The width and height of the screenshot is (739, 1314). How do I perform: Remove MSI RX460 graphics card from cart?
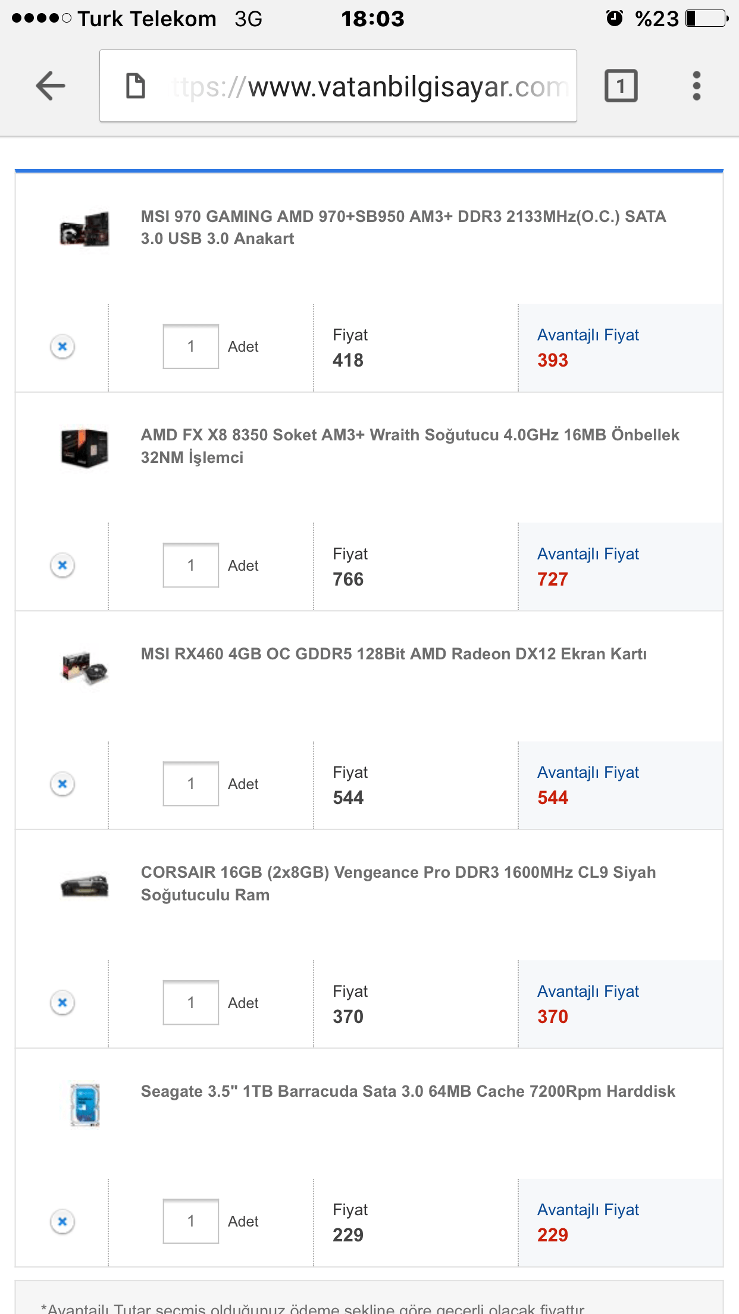coord(62,784)
